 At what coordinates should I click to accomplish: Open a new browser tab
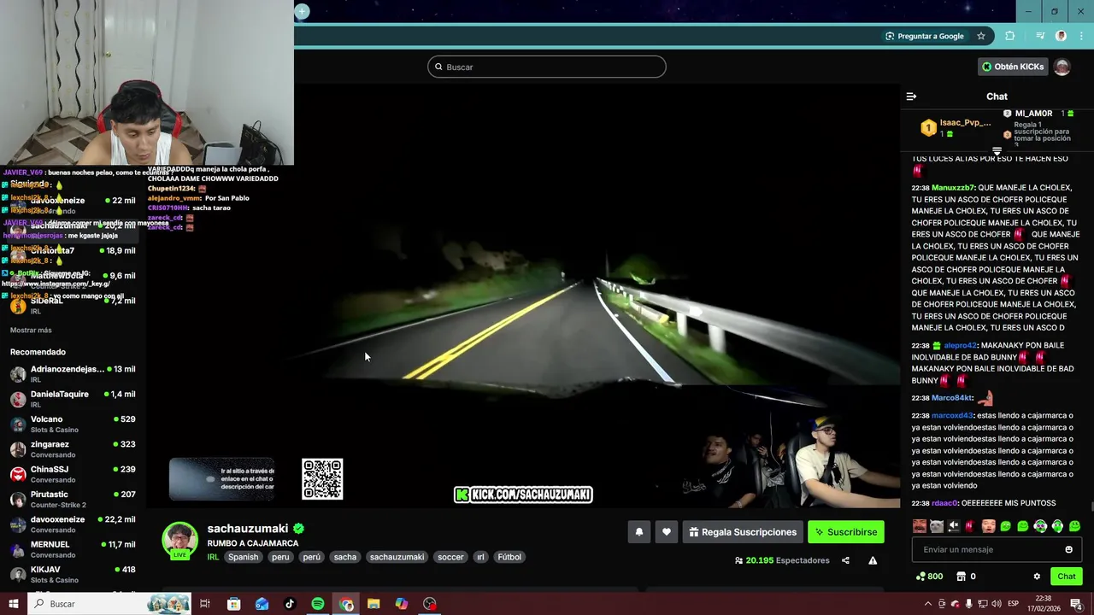tap(302, 11)
